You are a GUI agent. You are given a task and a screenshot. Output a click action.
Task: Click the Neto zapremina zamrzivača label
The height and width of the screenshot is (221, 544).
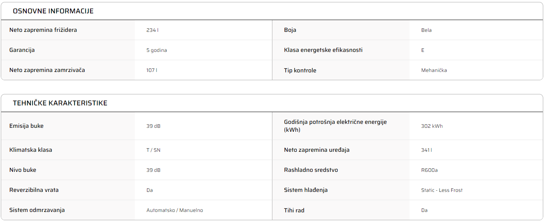pos(47,70)
